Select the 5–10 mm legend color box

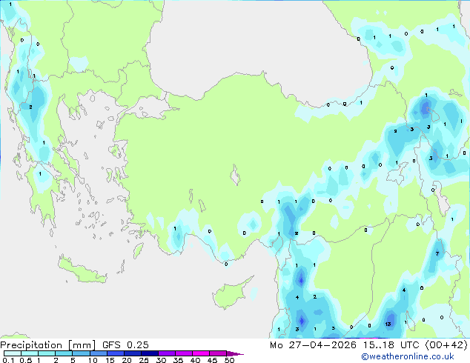click(81, 353)
